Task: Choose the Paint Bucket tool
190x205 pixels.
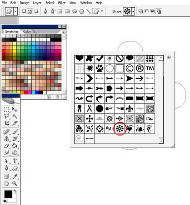Action: (15, 146)
